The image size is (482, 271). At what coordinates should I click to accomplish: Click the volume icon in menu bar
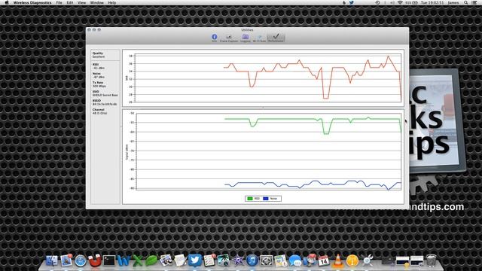click(392, 2)
